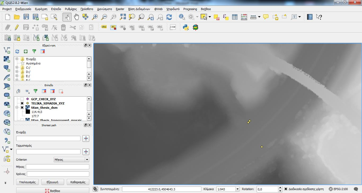Click the yellow abc labeling icon
The height and width of the screenshot is (193, 362).
(104, 27)
